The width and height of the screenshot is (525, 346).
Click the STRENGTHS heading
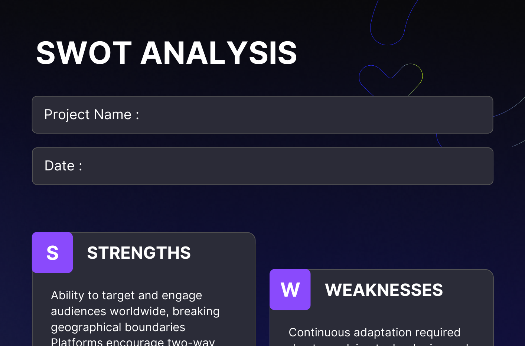click(x=139, y=253)
